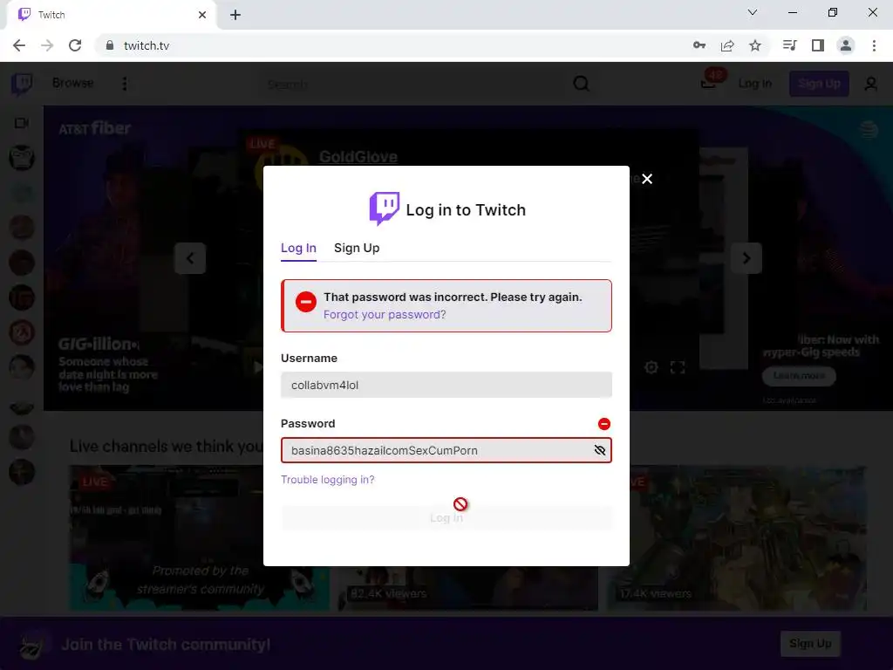This screenshot has height=670, width=893.
Task: Click the Log In submit button
Action: [446, 518]
